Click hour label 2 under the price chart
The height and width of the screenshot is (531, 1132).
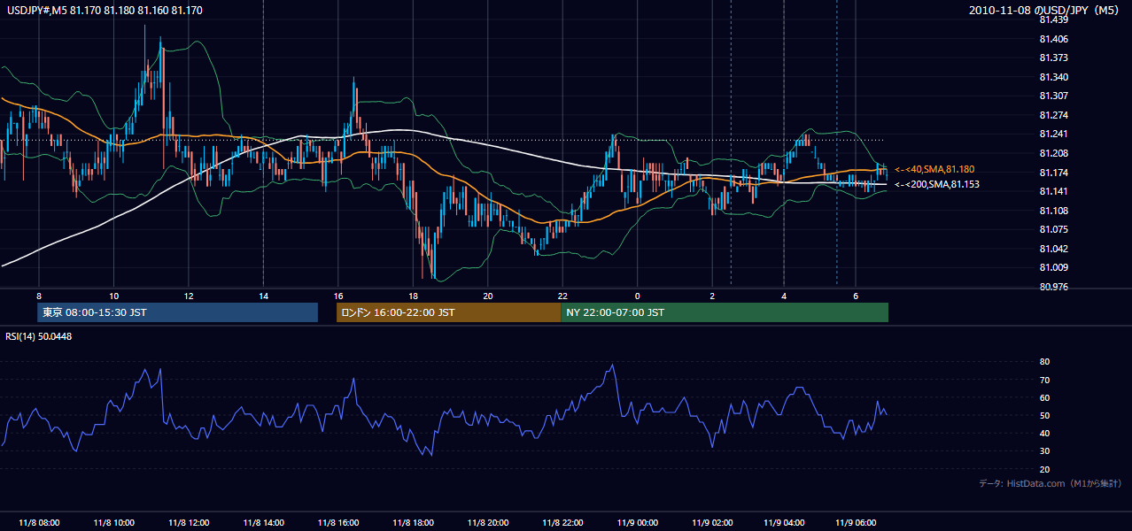pyautogui.click(x=712, y=295)
